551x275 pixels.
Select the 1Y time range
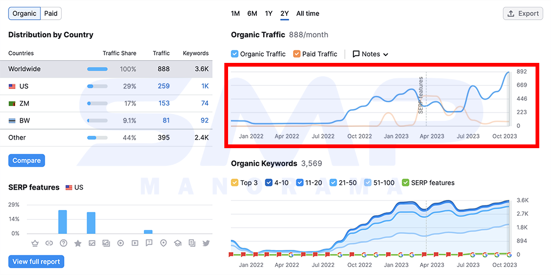(269, 13)
